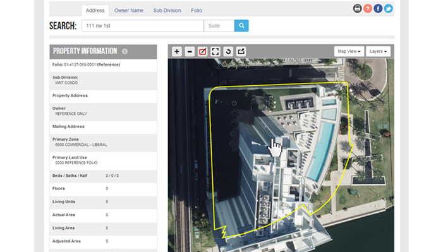Switch to the Sub Division tab
Viewport: 436px width, 252px height.
tap(167, 11)
